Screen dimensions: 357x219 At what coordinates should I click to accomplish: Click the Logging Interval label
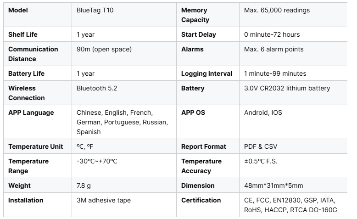[x=206, y=73]
